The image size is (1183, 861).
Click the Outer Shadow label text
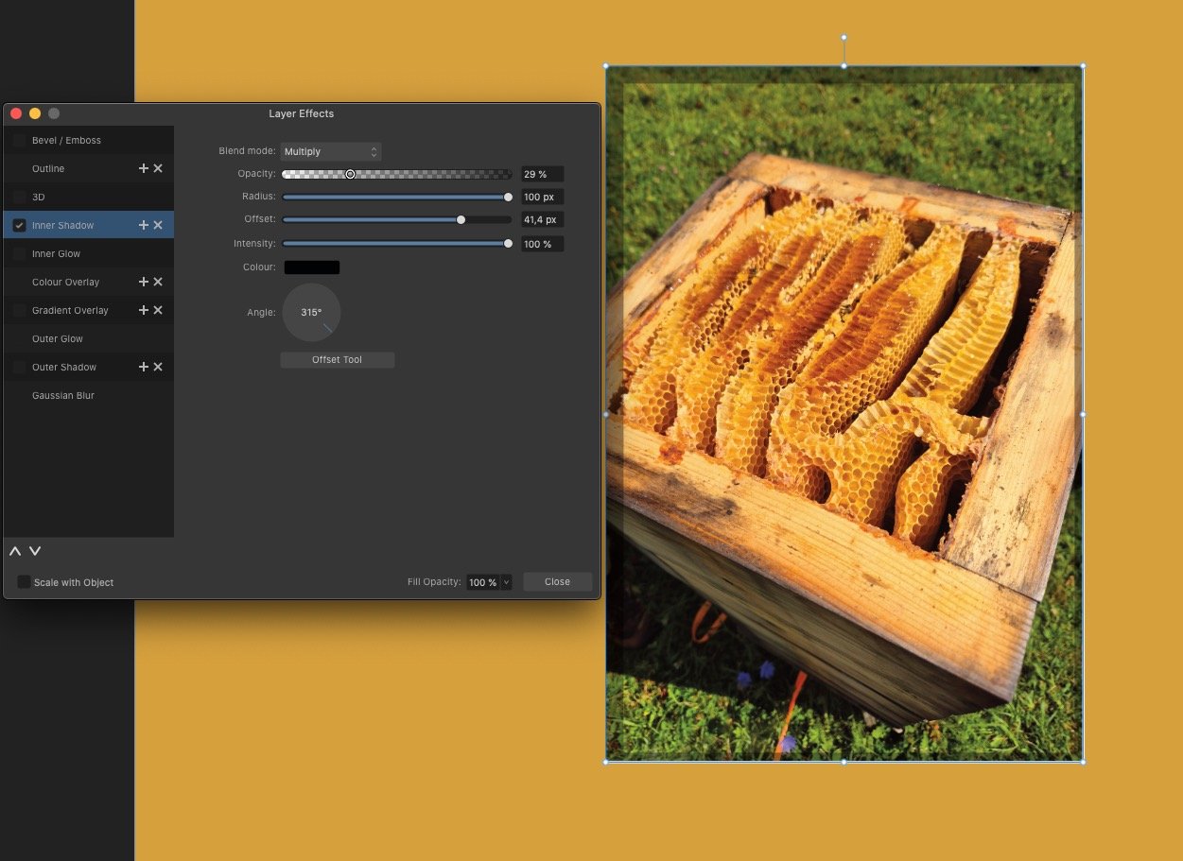[x=64, y=367]
